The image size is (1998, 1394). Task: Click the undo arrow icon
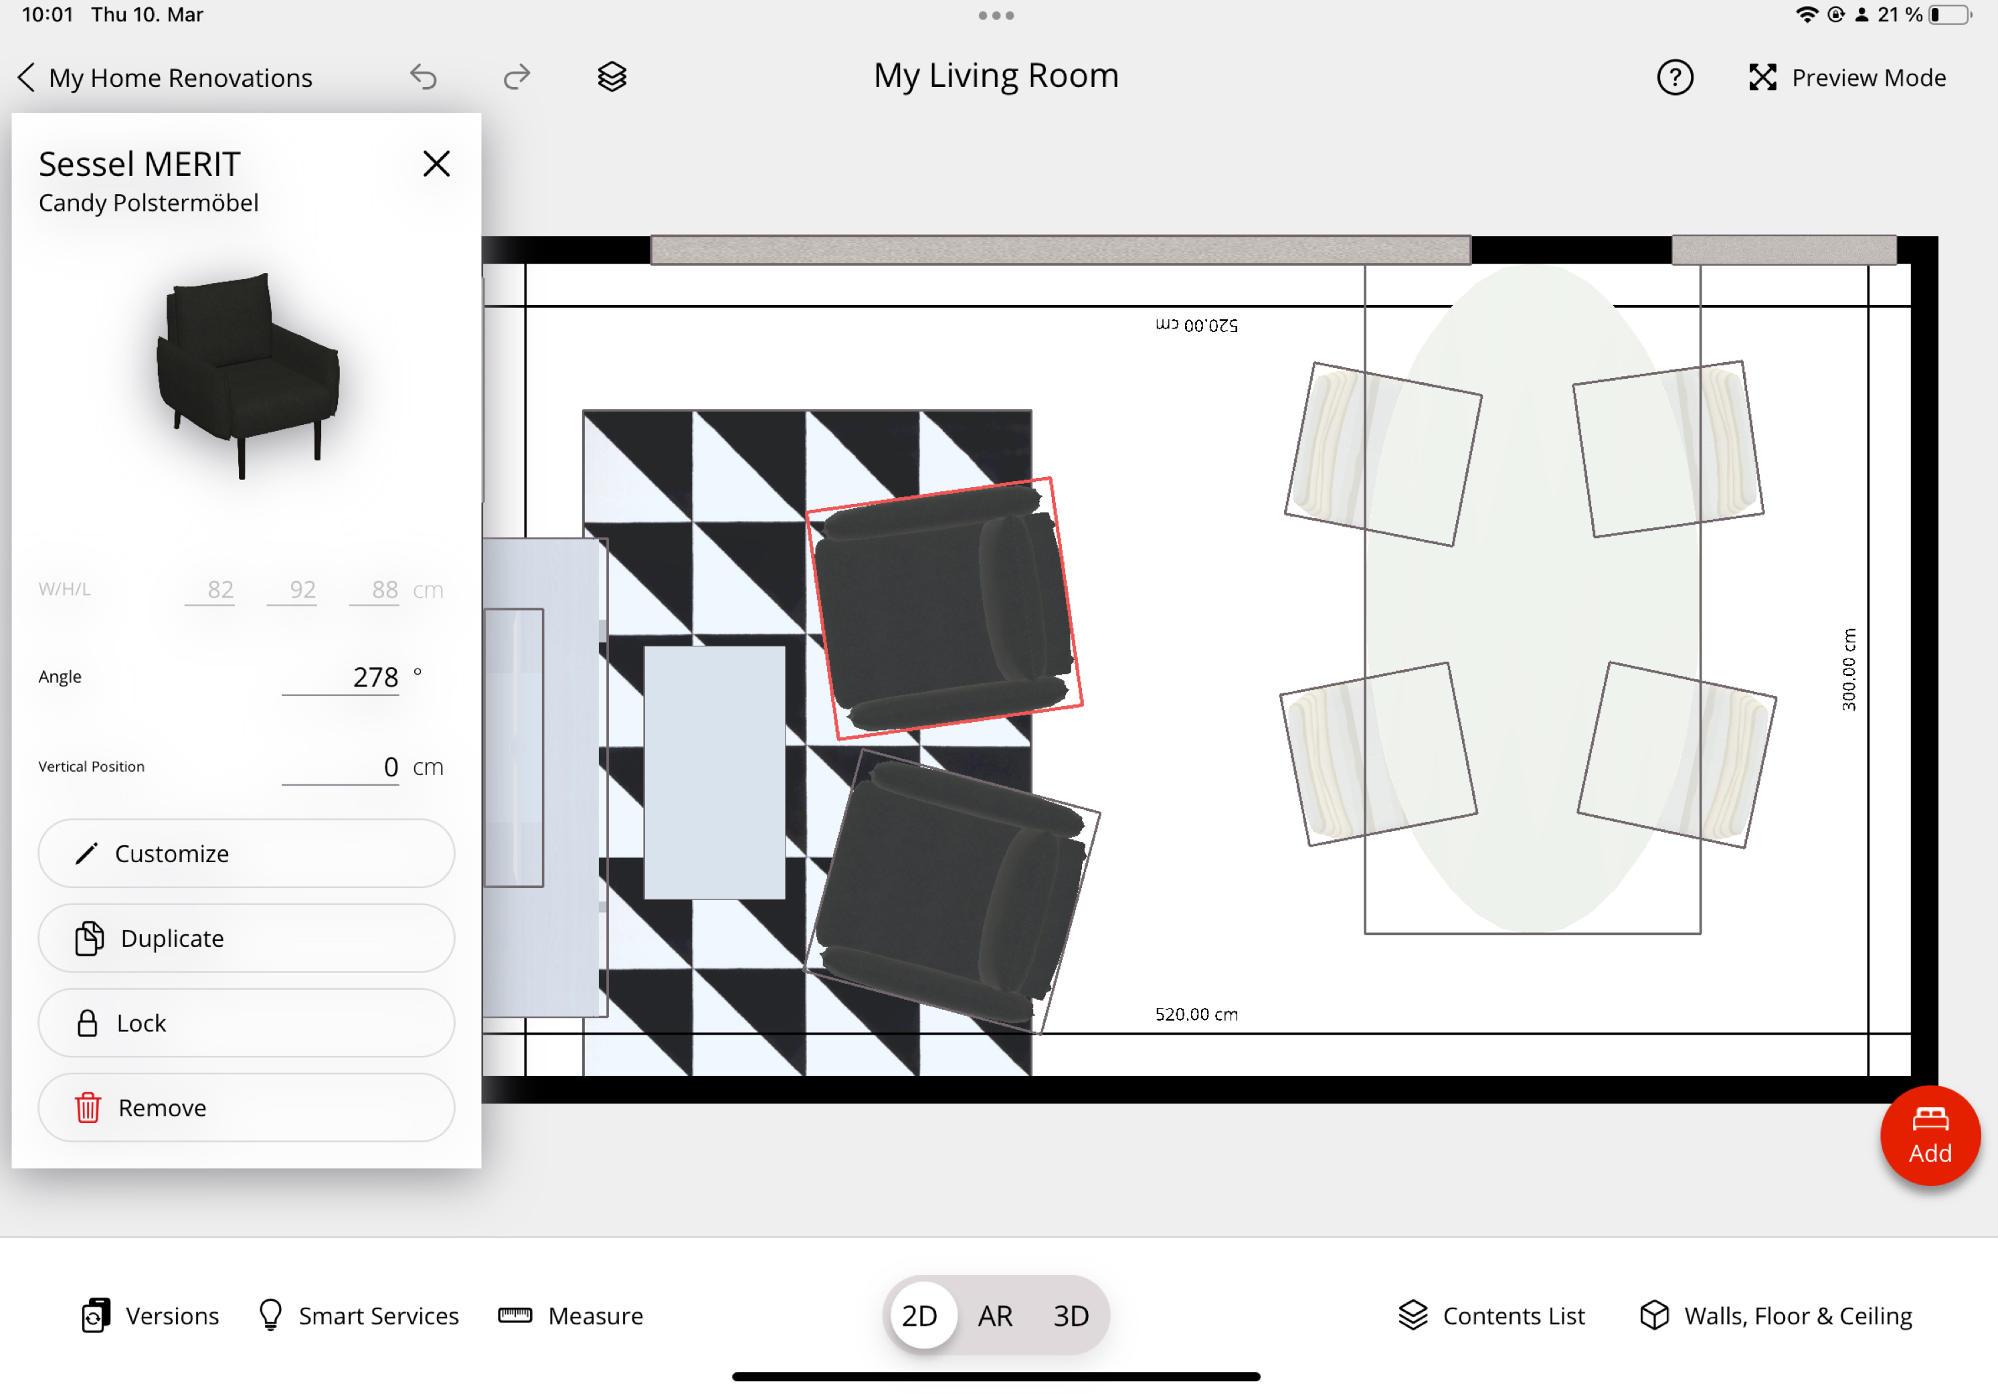pos(424,78)
